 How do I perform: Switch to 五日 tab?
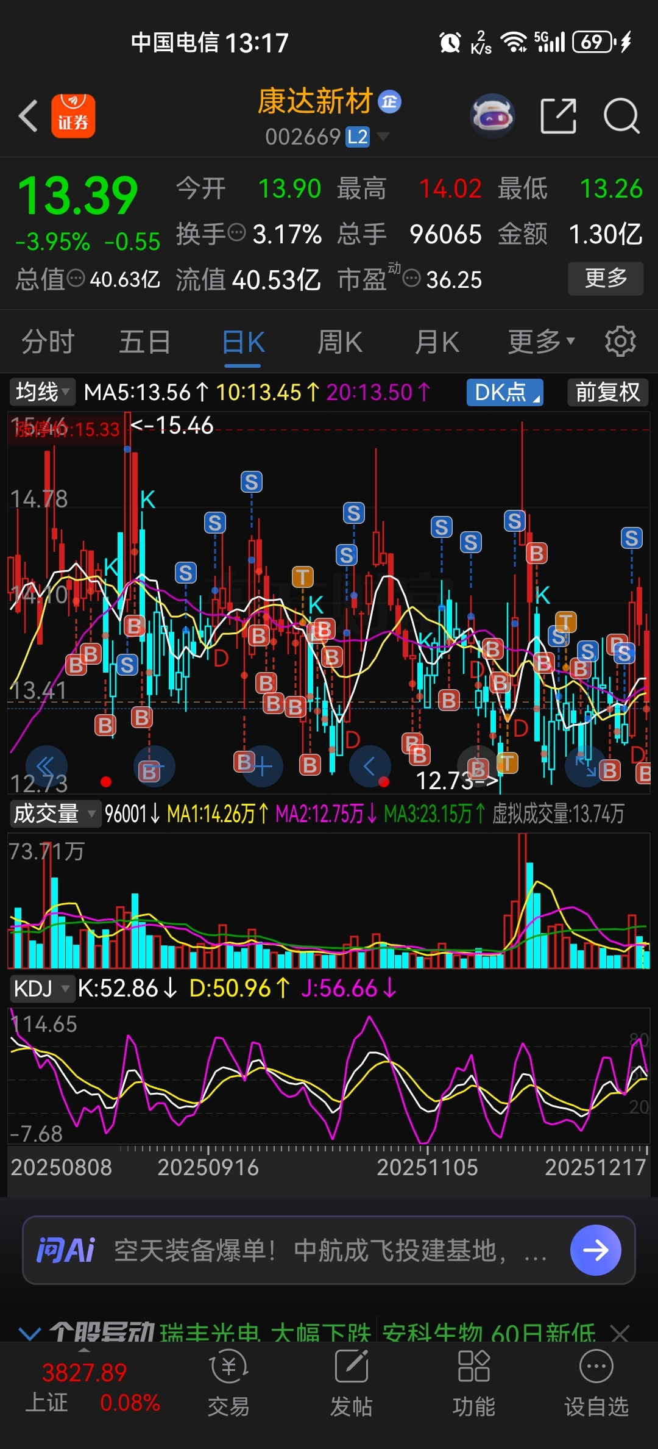pos(145,342)
